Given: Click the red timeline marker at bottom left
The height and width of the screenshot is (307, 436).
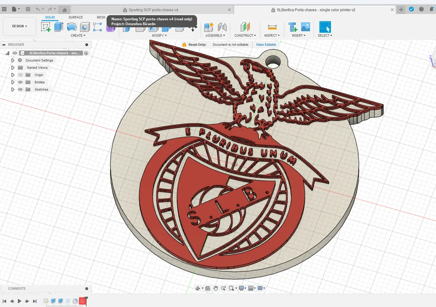Looking at the screenshot, I should tap(82, 300).
